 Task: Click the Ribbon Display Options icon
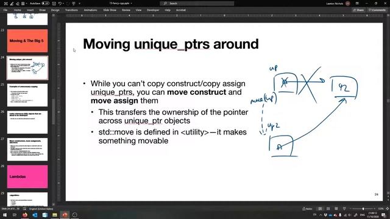357,4
